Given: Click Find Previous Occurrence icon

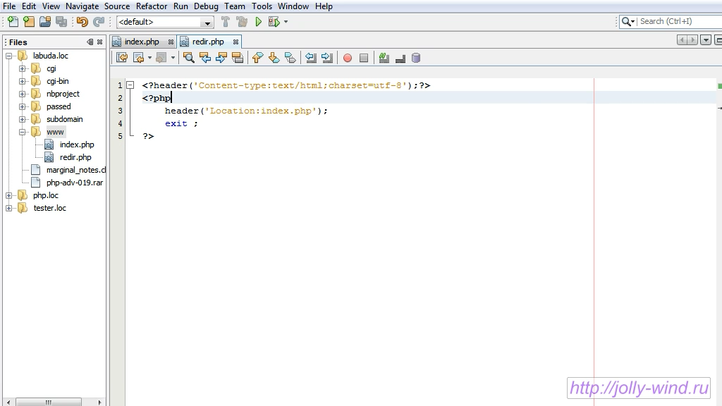Looking at the screenshot, I should point(205,58).
